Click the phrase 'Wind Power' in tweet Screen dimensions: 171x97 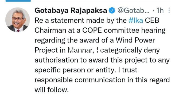135,40
